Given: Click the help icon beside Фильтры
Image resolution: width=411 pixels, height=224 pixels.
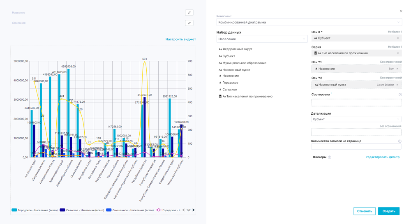Looking at the screenshot, I should tap(330, 157).
